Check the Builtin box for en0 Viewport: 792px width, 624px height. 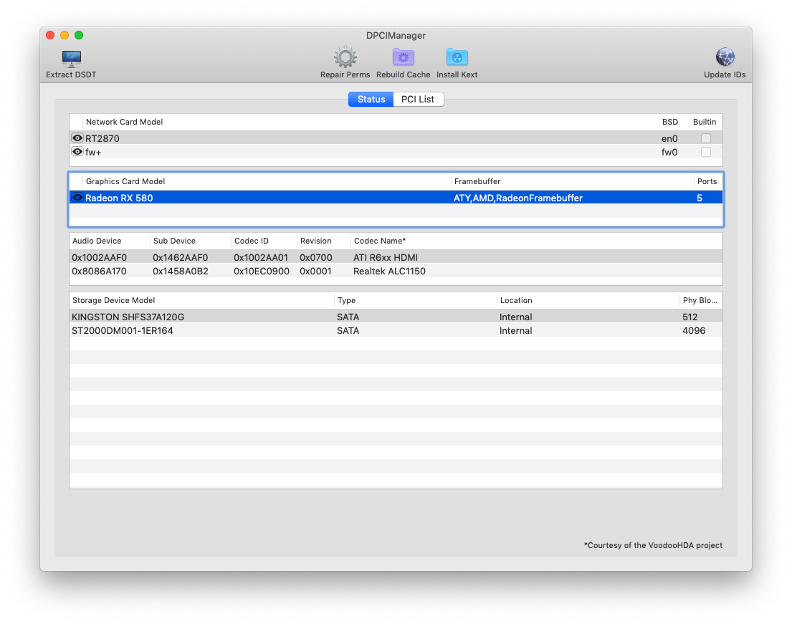[705, 138]
